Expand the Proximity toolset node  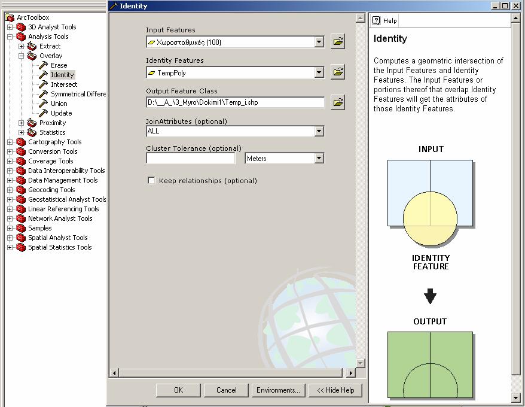[x=21, y=123]
